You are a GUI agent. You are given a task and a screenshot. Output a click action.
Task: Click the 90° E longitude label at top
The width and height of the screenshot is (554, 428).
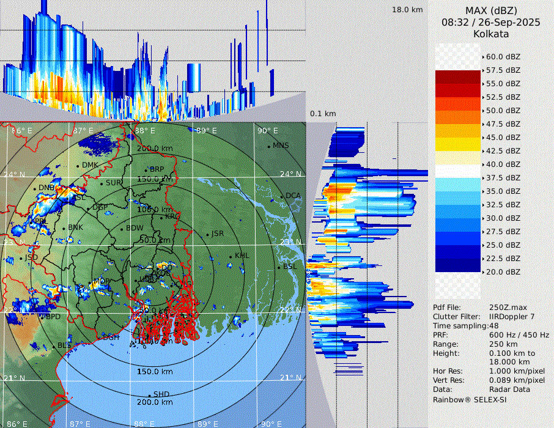pos(267,131)
